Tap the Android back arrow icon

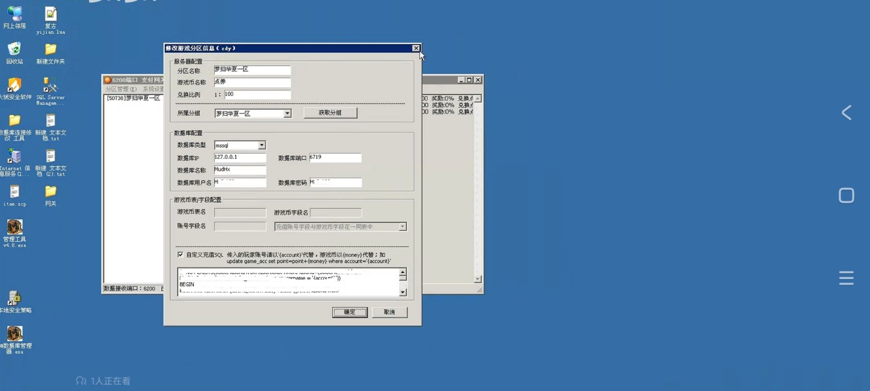pyautogui.click(x=846, y=113)
